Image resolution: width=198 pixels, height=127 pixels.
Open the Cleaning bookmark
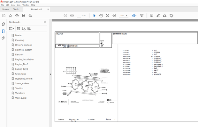[x=19, y=40]
